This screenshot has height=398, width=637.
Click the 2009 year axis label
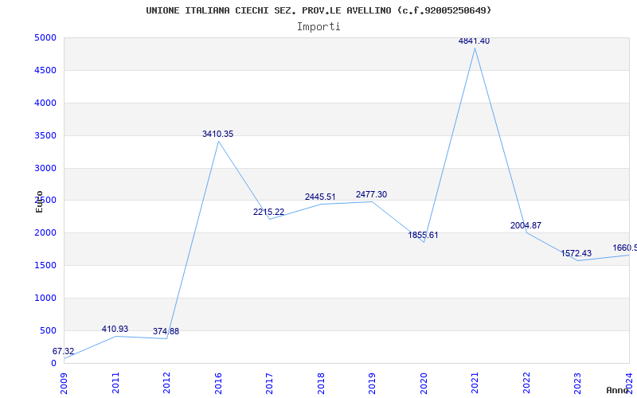(x=64, y=383)
